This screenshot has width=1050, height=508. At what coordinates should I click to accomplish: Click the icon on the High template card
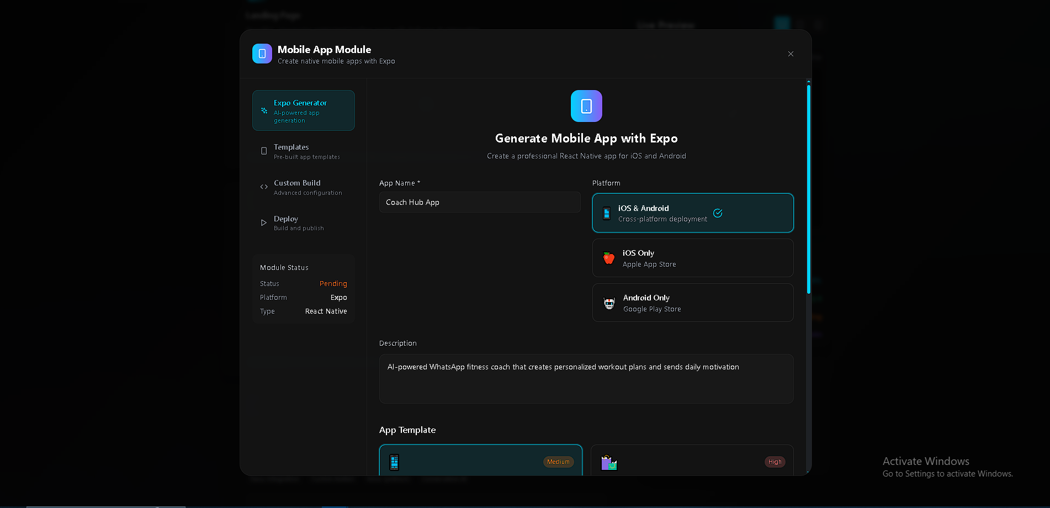[609, 463]
